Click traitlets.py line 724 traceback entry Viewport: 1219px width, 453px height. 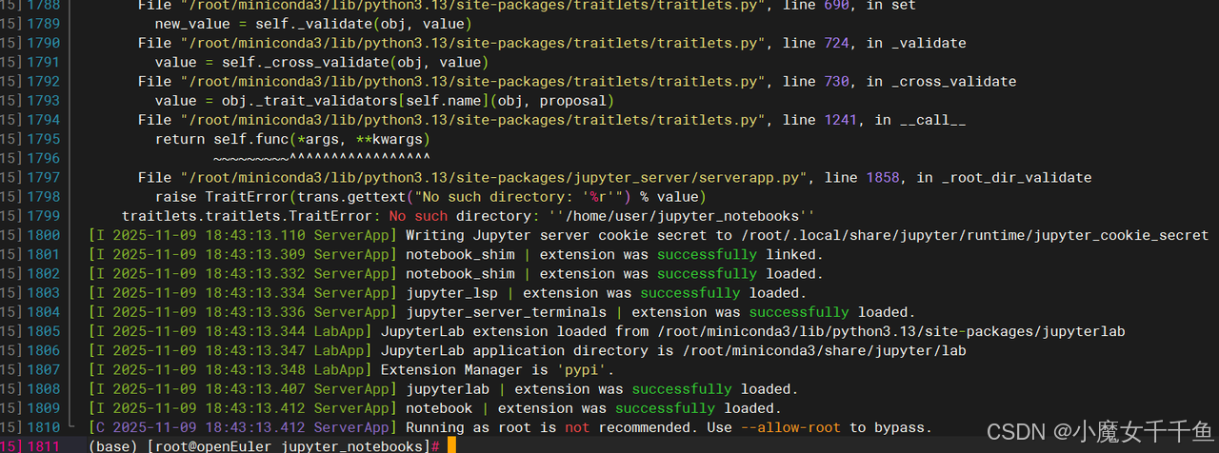tap(551, 43)
